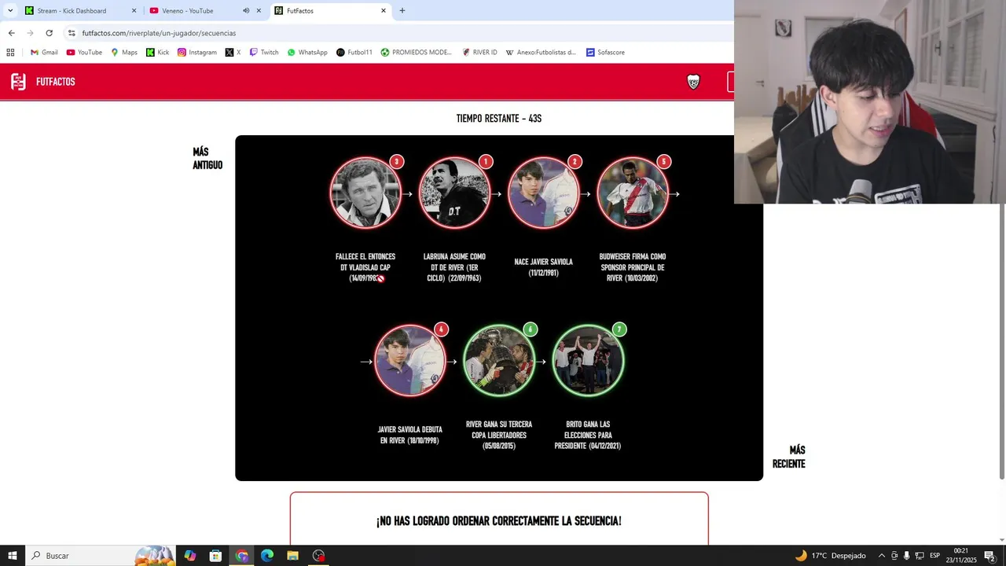Open the Anexo:Futbolistas Wikipedia bookmark

[541, 53]
